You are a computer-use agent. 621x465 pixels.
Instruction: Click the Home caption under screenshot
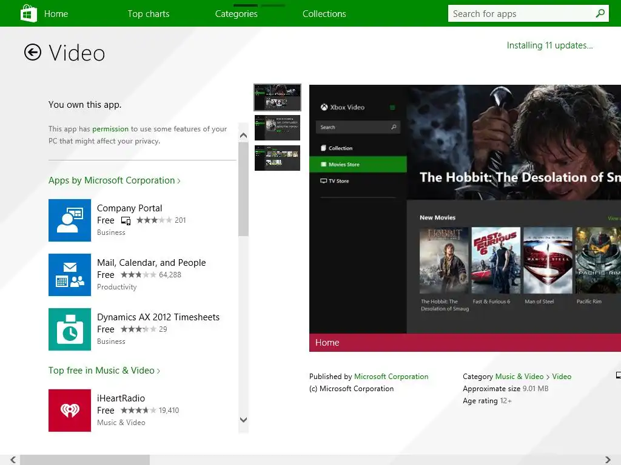[327, 343]
